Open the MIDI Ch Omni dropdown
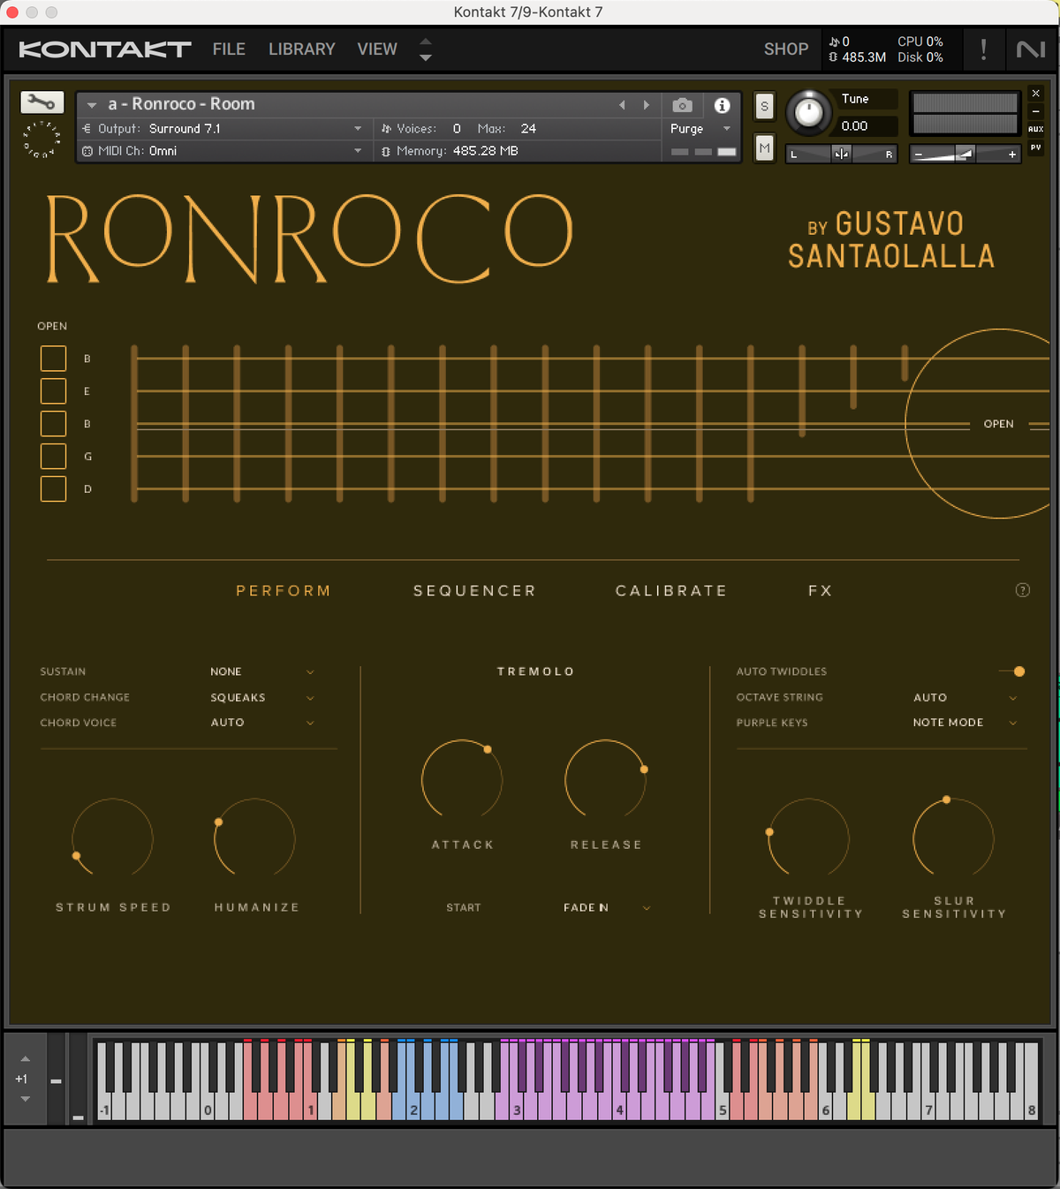 (x=223, y=151)
